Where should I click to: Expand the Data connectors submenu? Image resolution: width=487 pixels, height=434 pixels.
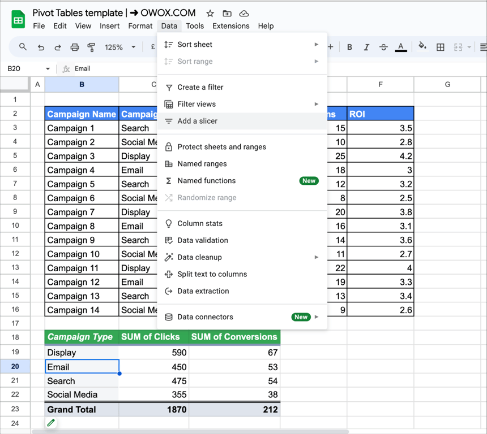pyautogui.click(x=242, y=317)
